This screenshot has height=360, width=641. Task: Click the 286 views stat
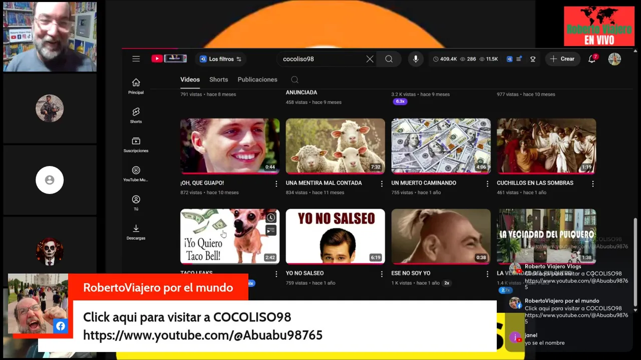[x=468, y=59]
